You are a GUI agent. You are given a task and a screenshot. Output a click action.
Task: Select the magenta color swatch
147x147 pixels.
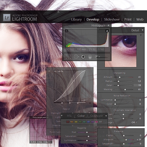coord(96,122)
